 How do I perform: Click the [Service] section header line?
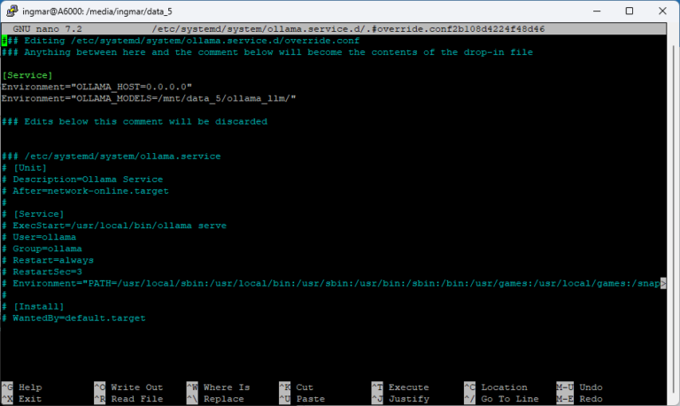pyautogui.click(x=27, y=75)
